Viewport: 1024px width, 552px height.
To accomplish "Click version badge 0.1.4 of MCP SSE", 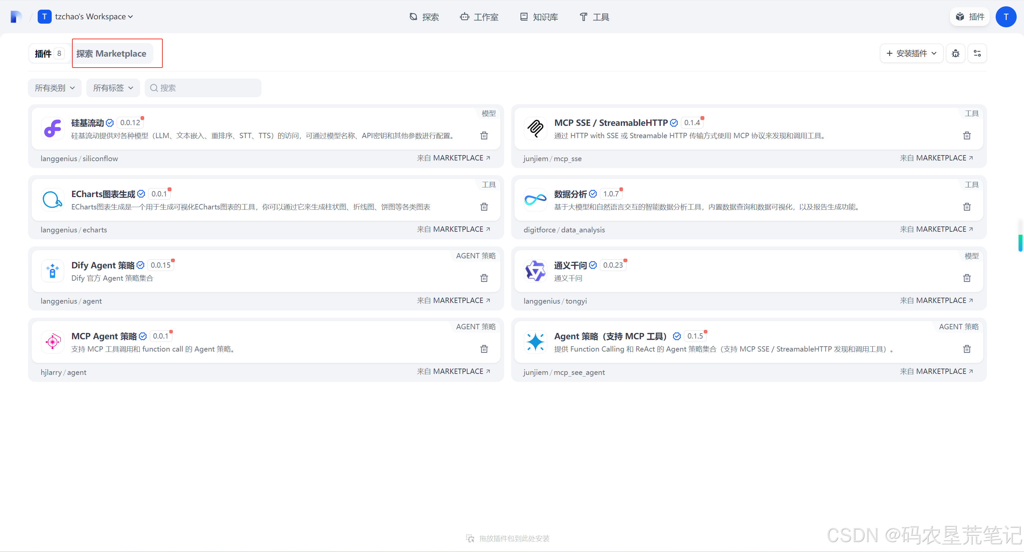I will (x=692, y=123).
